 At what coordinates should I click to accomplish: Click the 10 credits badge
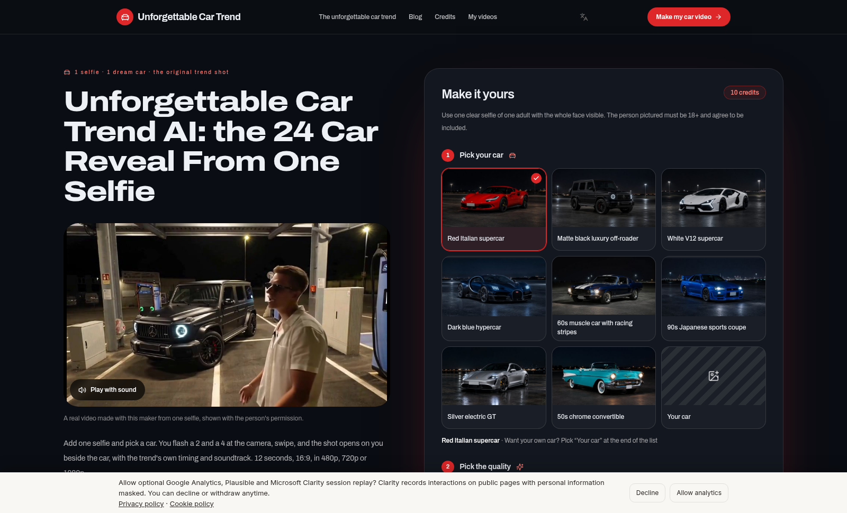click(x=745, y=93)
